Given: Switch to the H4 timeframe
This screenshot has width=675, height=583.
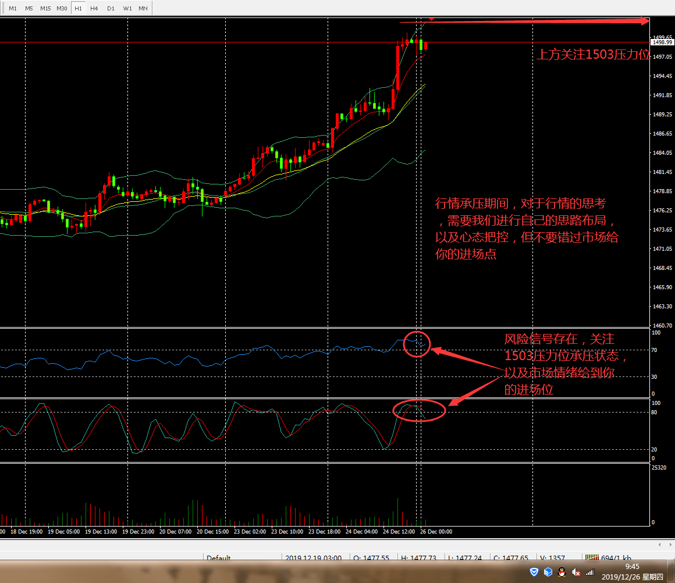Looking at the screenshot, I should 94,8.
